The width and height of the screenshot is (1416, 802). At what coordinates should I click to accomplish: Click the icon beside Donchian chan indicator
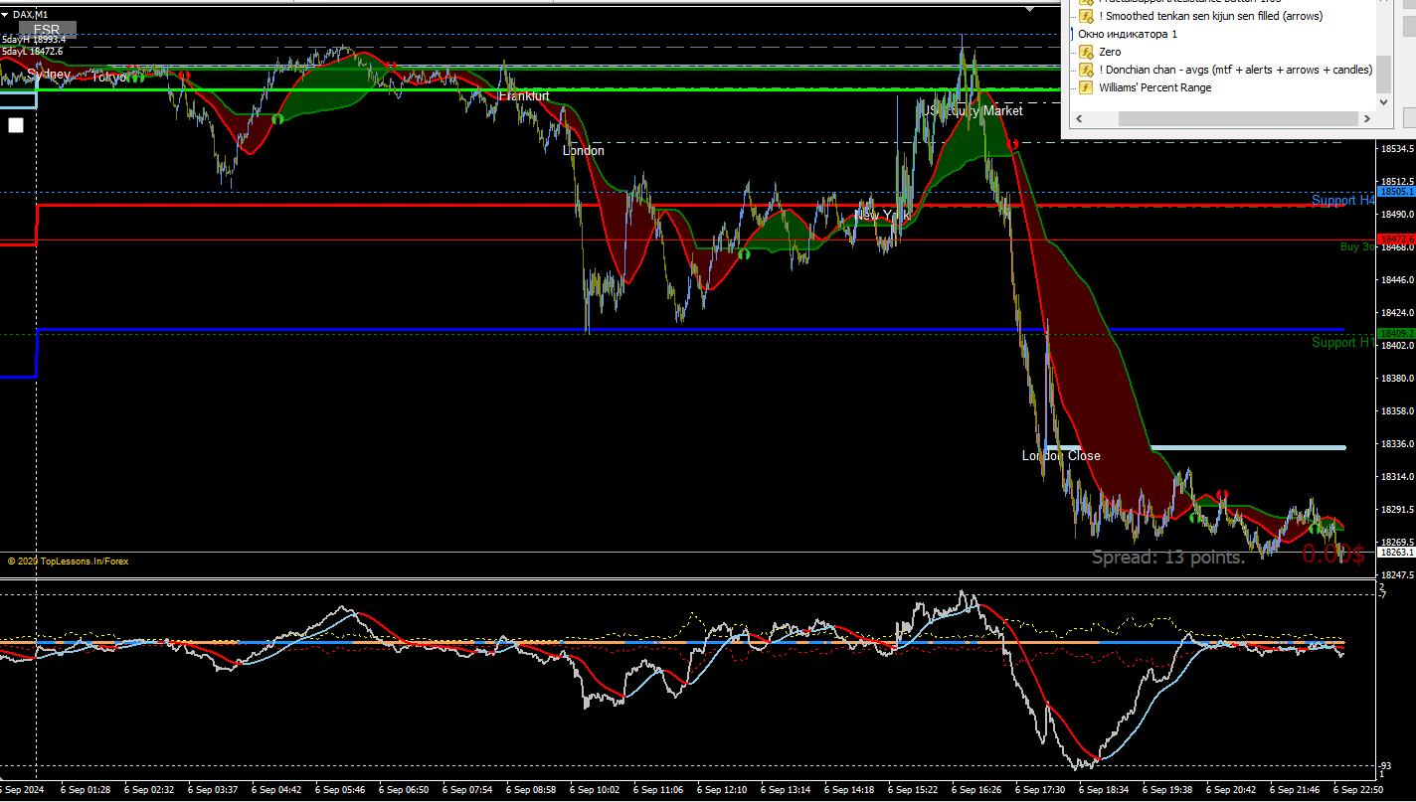coord(1087,70)
